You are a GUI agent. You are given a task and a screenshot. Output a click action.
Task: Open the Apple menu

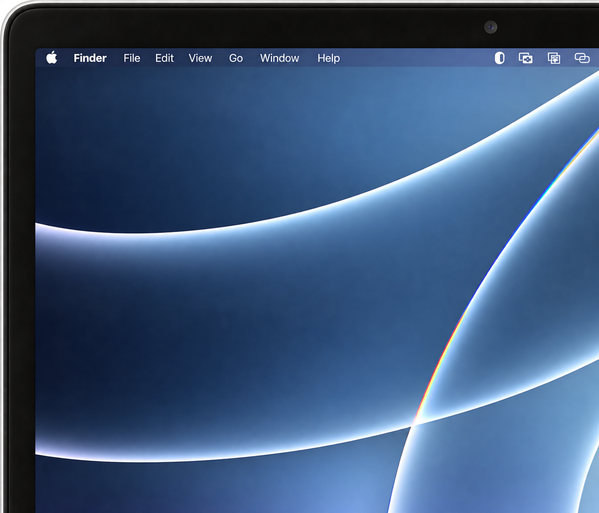coord(52,57)
